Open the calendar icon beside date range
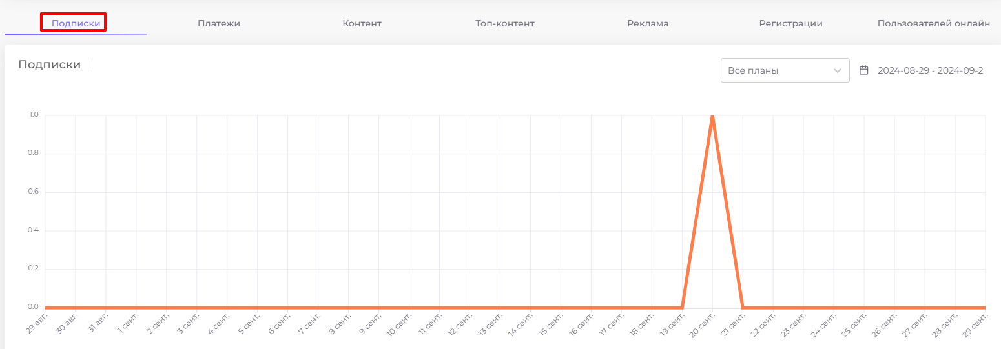 click(x=863, y=70)
